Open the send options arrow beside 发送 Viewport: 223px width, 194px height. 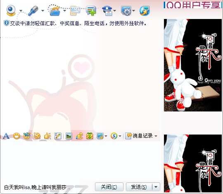156,187
